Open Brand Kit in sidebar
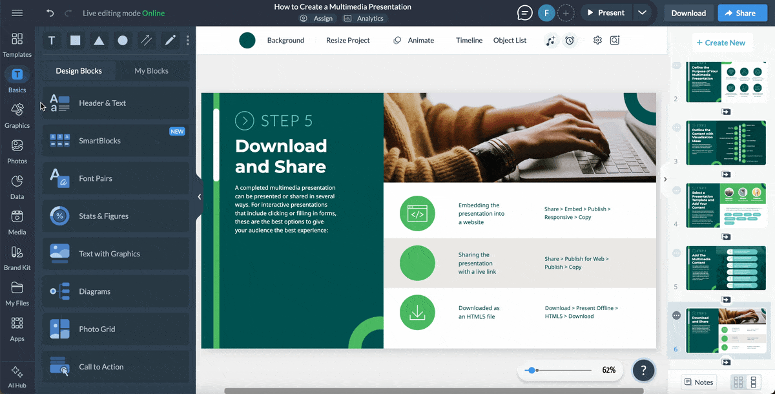This screenshot has height=394, width=775. click(17, 258)
